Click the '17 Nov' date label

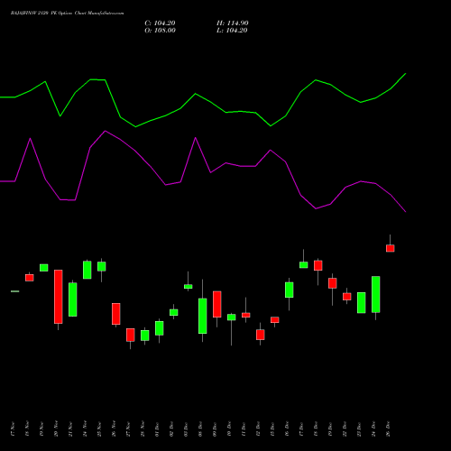(x=13, y=429)
